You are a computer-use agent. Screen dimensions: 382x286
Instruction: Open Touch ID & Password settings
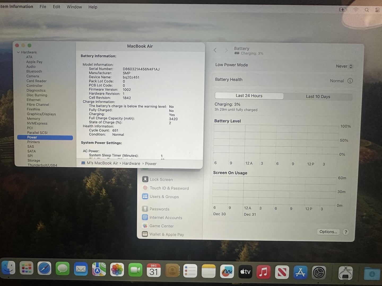tap(166, 188)
